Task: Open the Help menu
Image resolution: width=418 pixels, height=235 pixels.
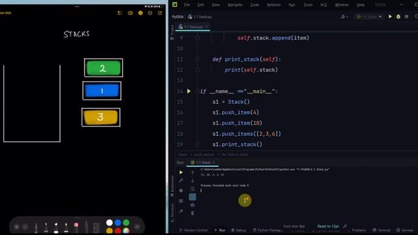Action: point(361,5)
